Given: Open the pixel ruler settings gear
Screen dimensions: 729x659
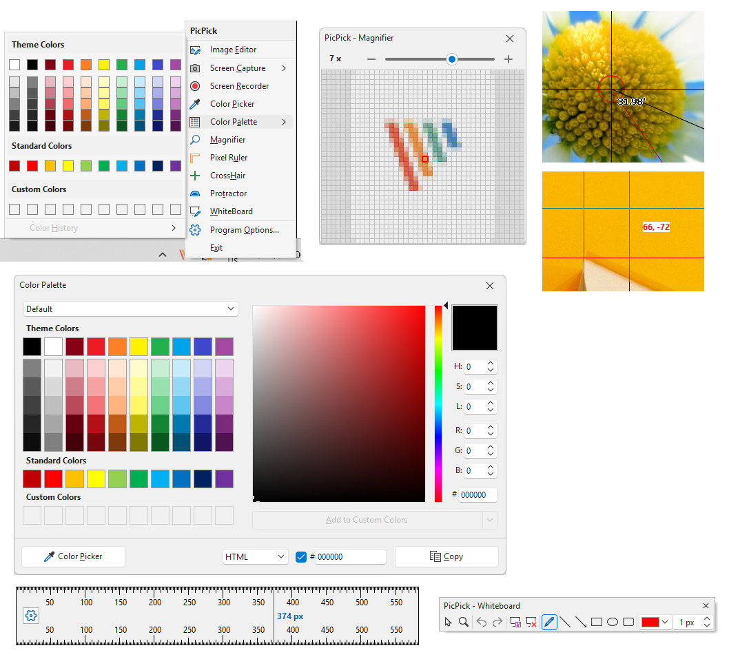Looking at the screenshot, I should coord(31,616).
